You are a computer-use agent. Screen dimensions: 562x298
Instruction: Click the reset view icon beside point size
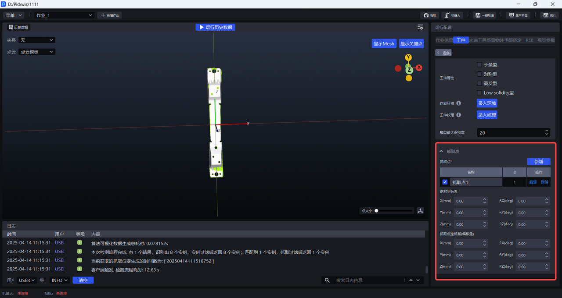tap(420, 211)
